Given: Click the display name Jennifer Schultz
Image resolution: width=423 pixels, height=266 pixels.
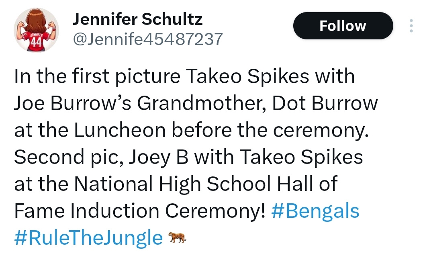Looking at the screenshot, I should pos(137,19).
